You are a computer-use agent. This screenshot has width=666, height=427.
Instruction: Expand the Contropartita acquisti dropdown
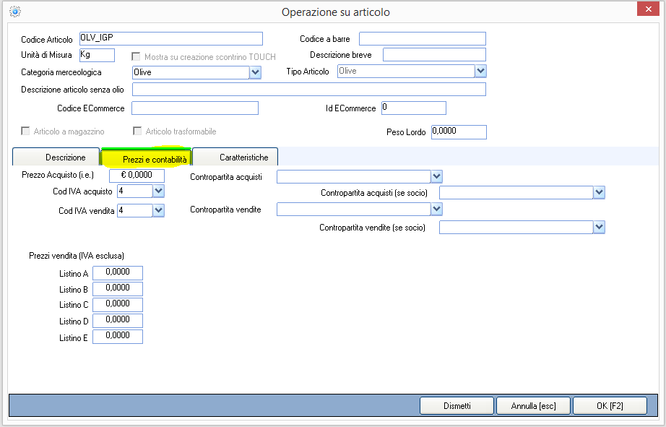[436, 176]
